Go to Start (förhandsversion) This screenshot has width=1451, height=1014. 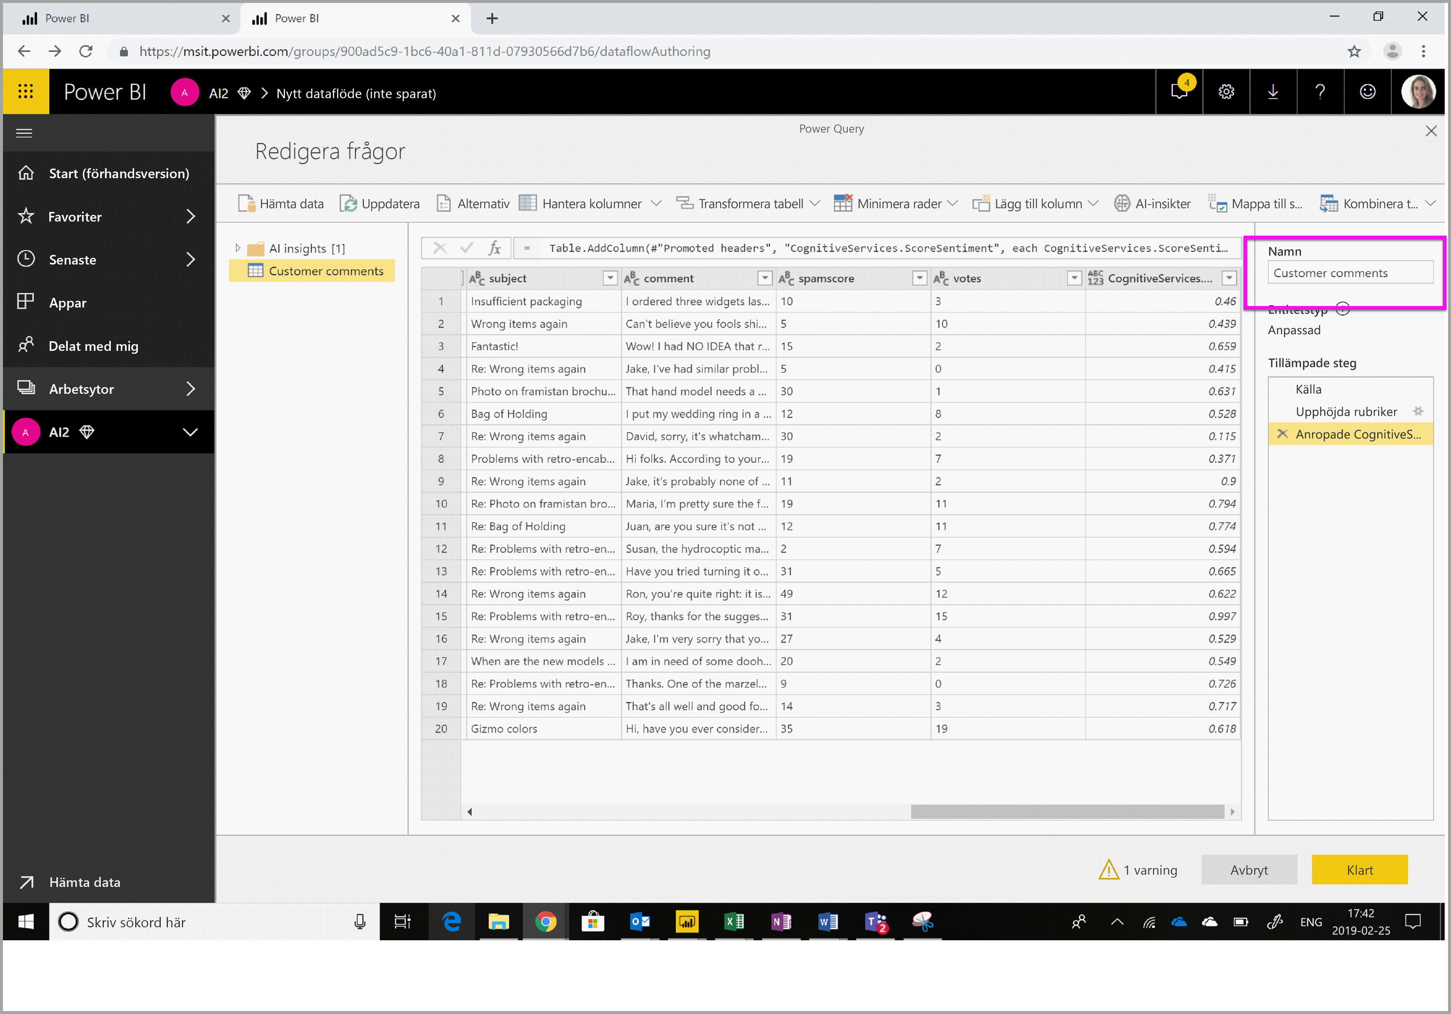109,173
